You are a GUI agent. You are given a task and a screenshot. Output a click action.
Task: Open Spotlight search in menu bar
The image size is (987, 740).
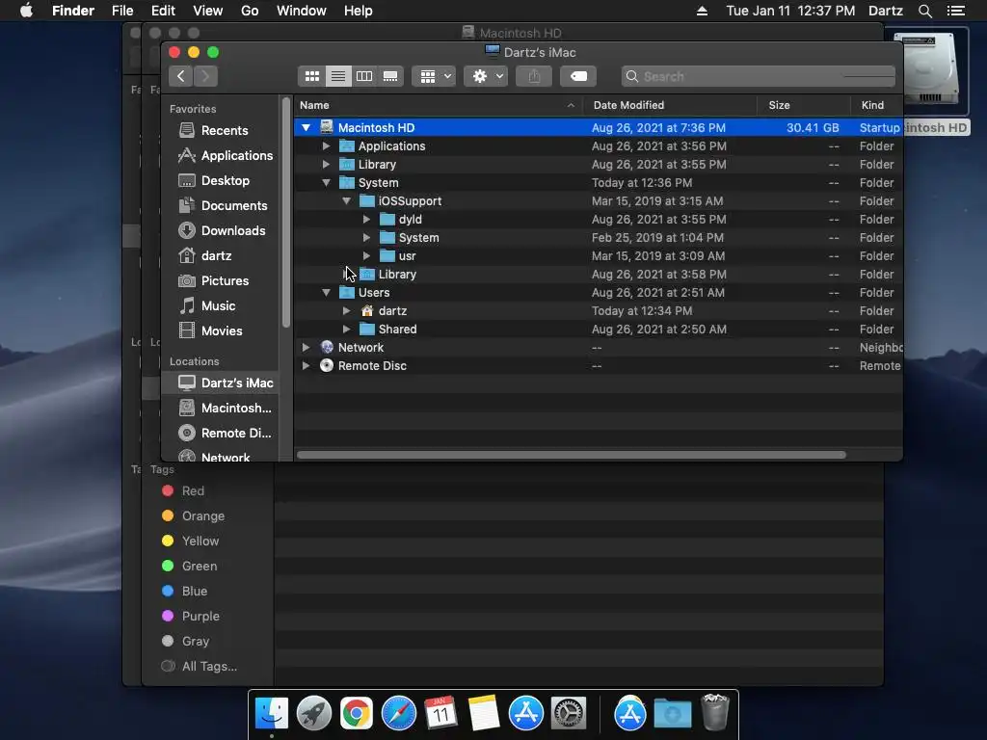[x=924, y=11]
